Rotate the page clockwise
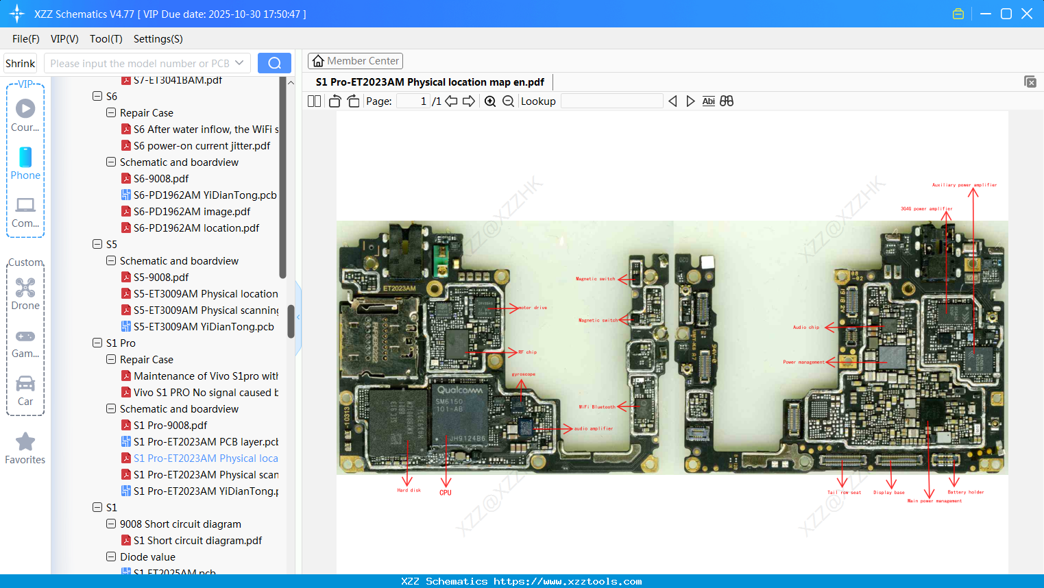 353,101
